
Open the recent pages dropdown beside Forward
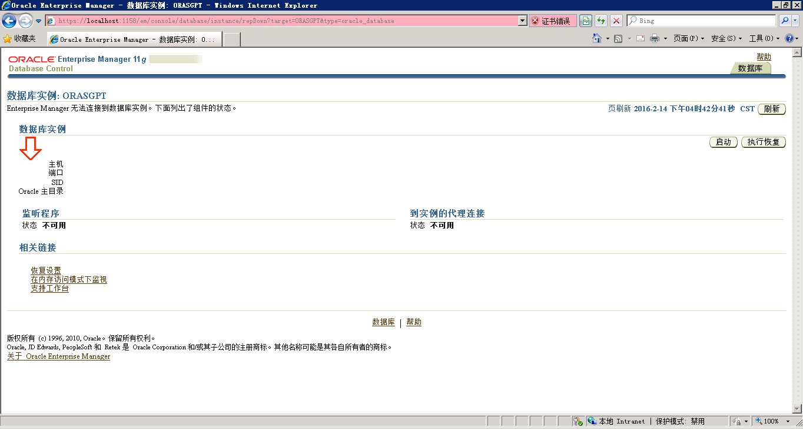39,21
